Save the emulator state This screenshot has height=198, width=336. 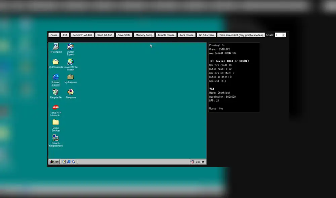coord(124,35)
